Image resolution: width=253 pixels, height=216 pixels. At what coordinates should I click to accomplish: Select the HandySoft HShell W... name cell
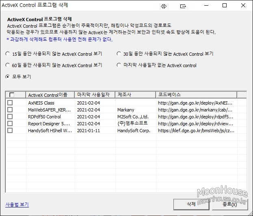(50, 131)
